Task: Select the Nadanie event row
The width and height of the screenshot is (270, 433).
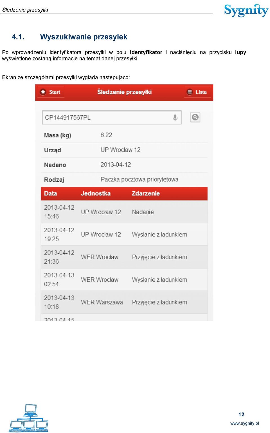Action: click(x=124, y=212)
